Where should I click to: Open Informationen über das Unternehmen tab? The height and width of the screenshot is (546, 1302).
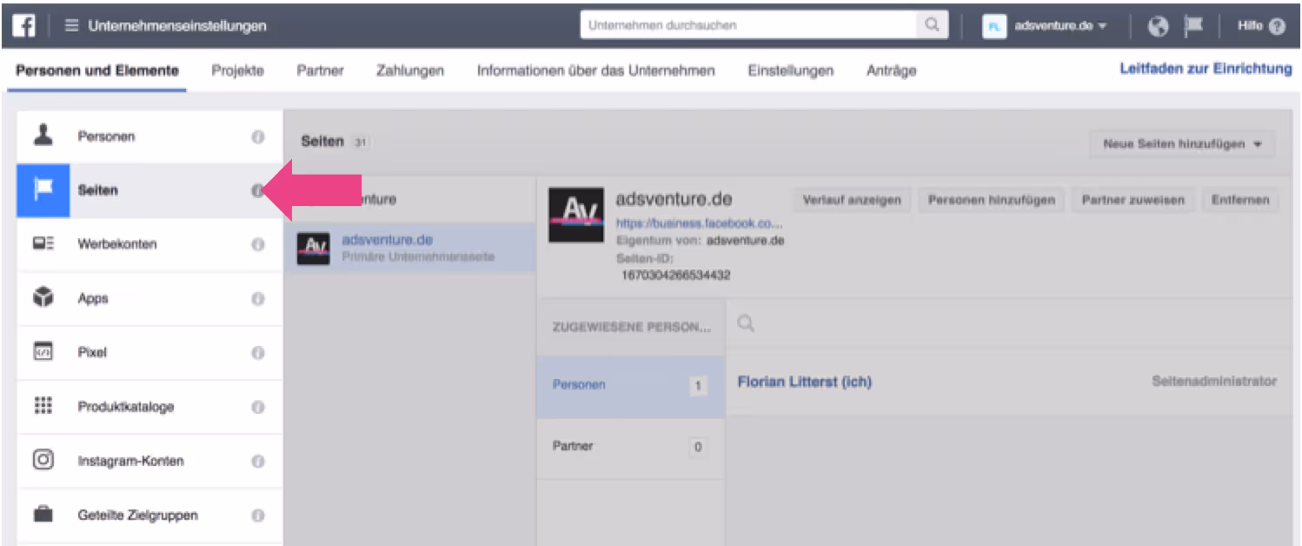pos(596,70)
